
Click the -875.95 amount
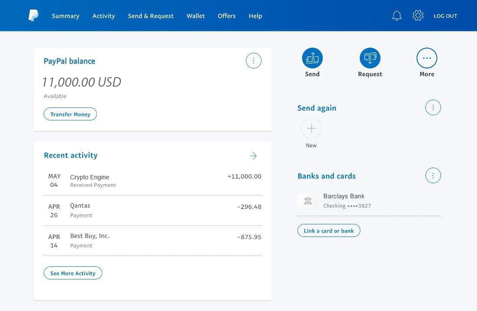(x=249, y=237)
